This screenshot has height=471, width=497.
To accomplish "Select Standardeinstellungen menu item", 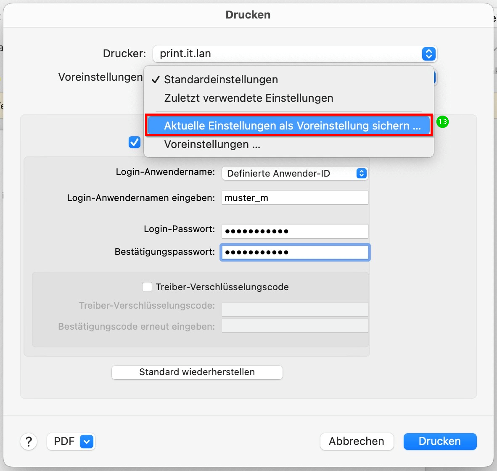I will (x=221, y=79).
